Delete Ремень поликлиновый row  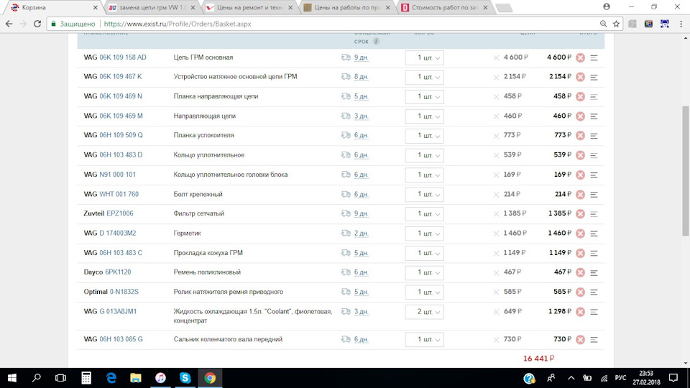pos(581,272)
